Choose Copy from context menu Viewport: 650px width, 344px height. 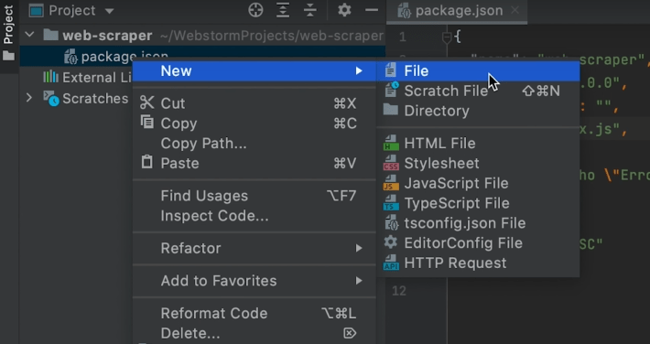[x=255, y=124]
